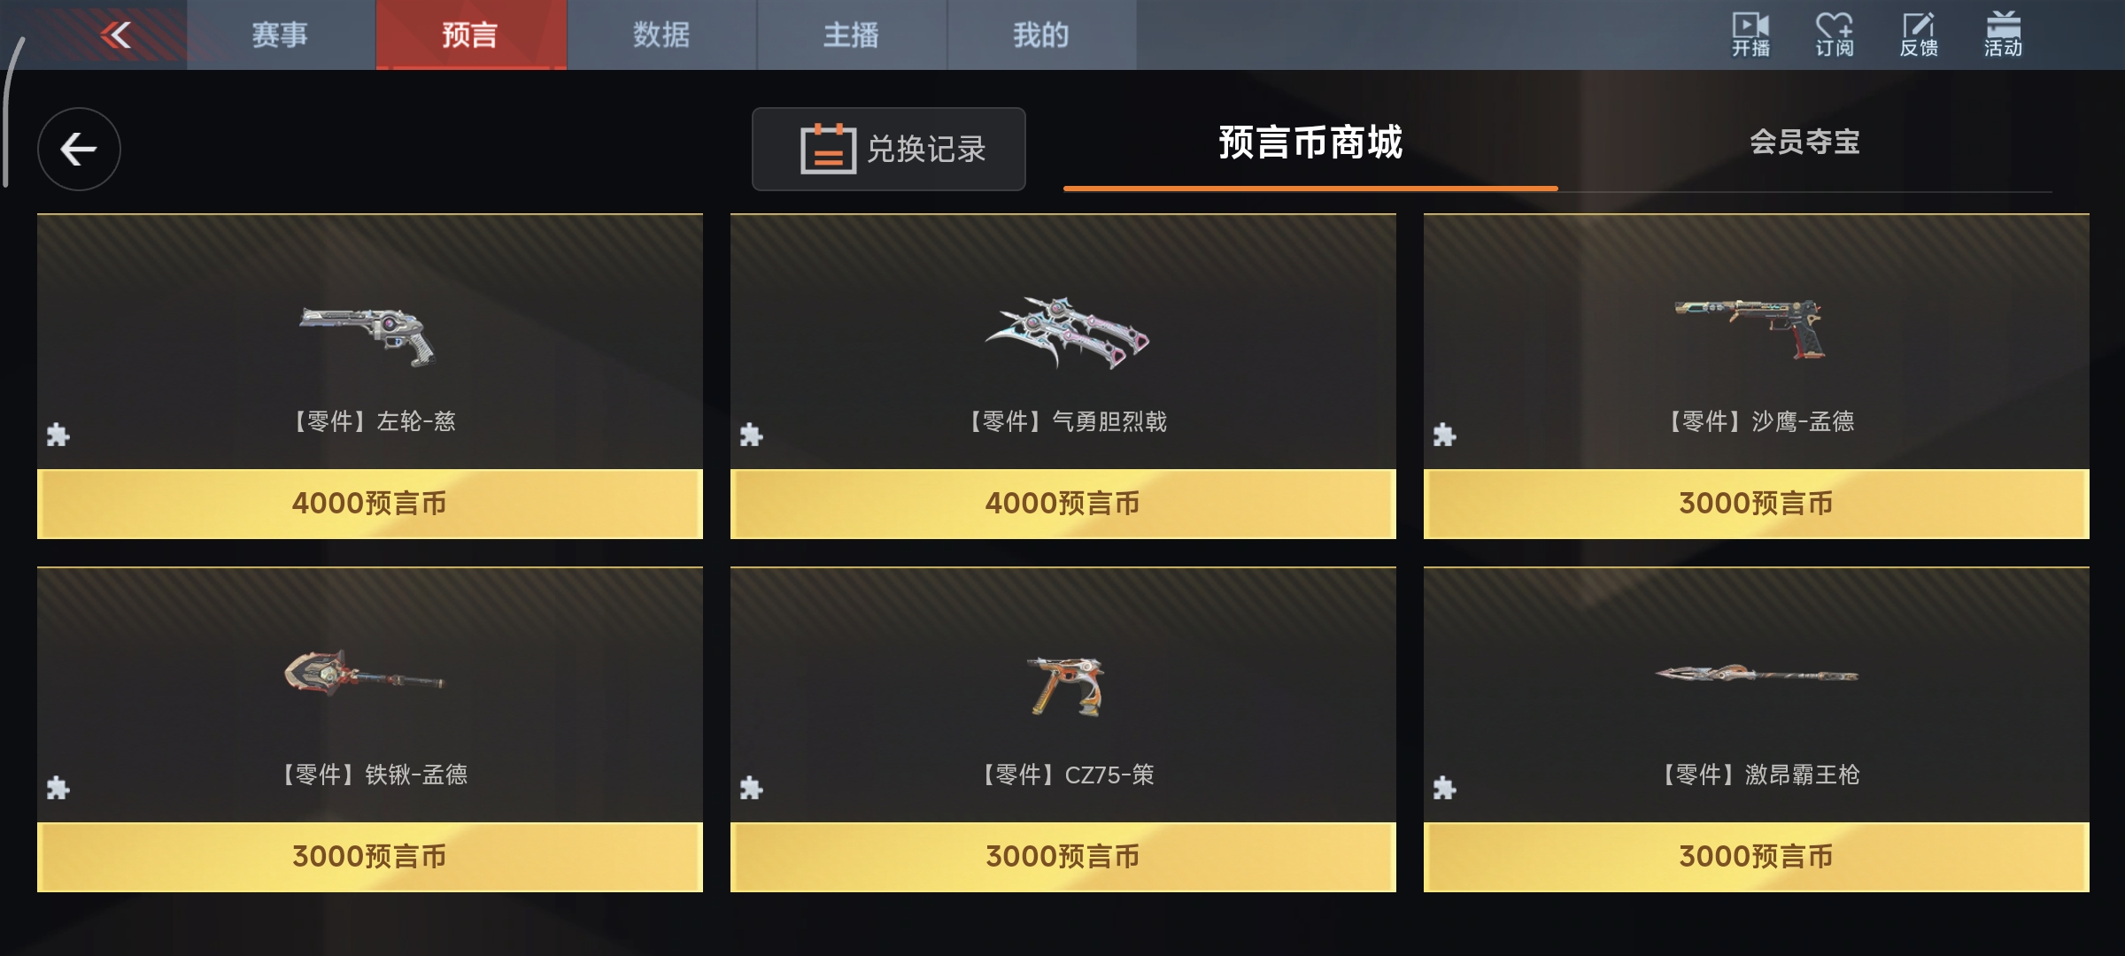Viewport: 2125px width, 956px height.
Task: Open 兑换记录 exchange records
Action: [x=889, y=149]
